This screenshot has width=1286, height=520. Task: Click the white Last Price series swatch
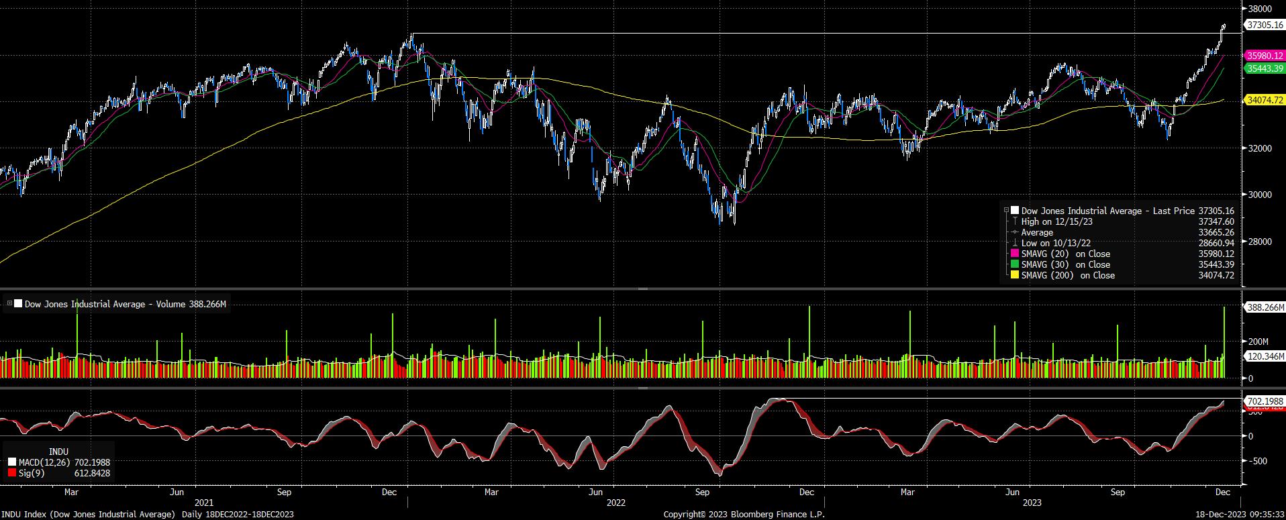point(1015,211)
